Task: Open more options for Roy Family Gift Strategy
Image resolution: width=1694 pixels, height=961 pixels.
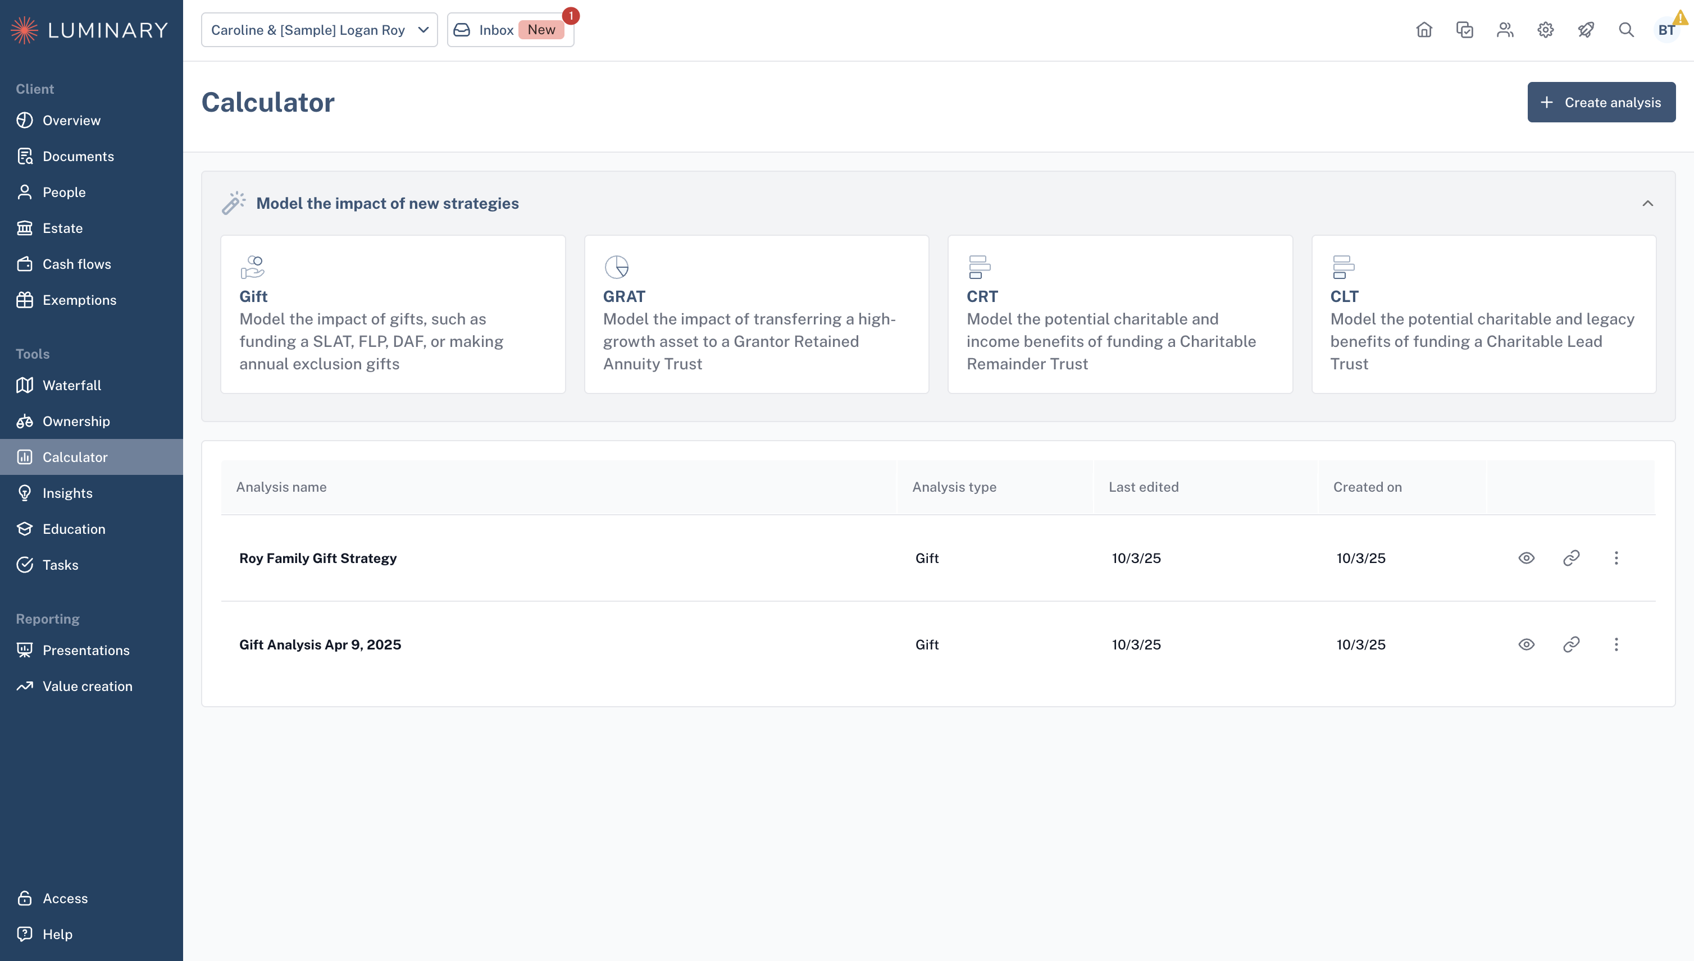Action: pos(1616,558)
